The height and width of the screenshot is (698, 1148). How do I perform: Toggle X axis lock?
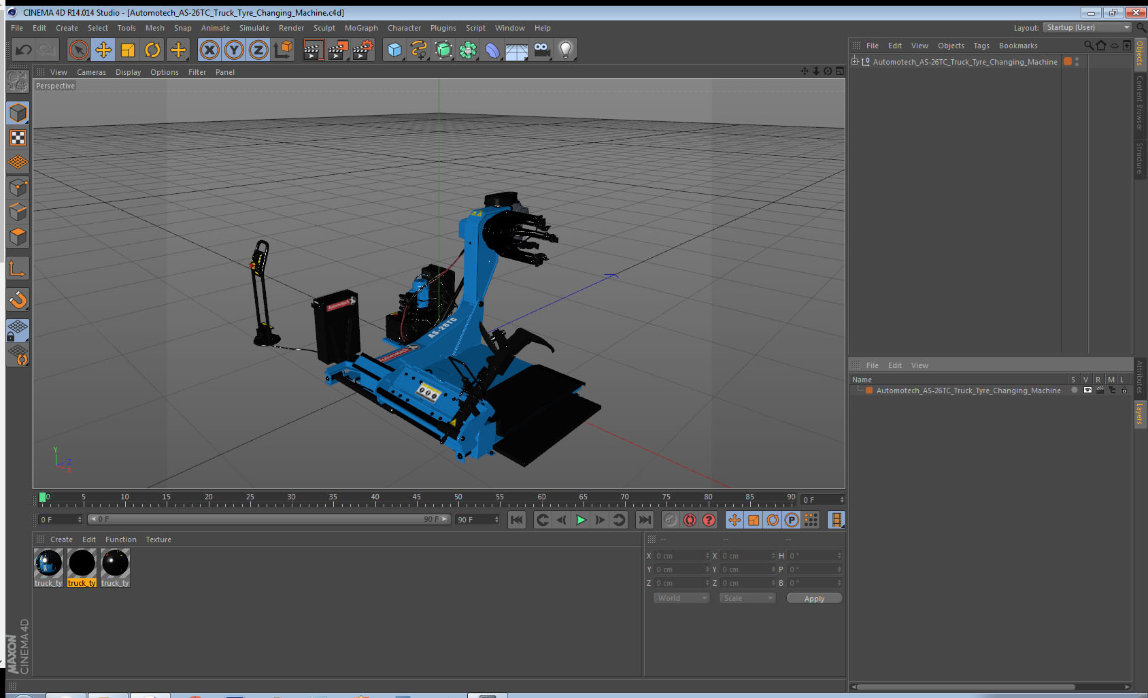(209, 50)
